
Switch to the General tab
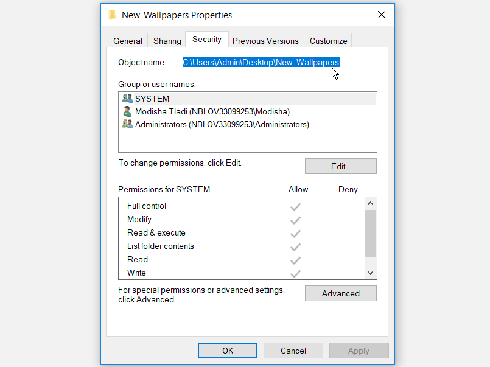(x=128, y=41)
